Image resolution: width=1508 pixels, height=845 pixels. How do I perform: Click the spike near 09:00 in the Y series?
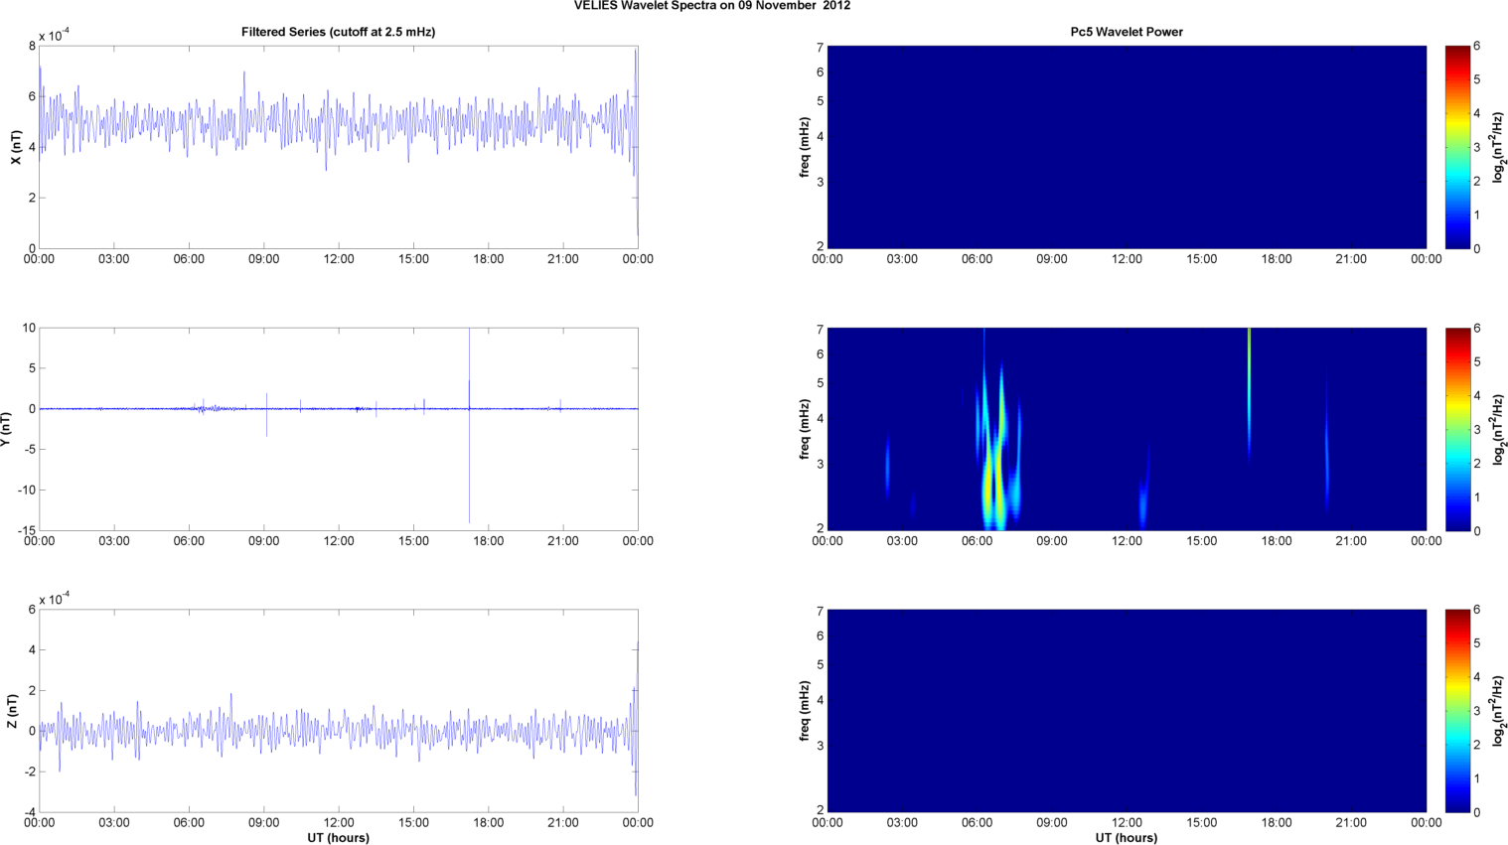pyautogui.click(x=266, y=414)
